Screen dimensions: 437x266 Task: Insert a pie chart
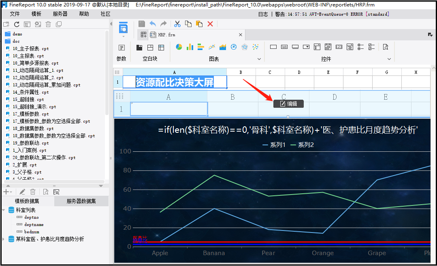(x=179, y=47)
